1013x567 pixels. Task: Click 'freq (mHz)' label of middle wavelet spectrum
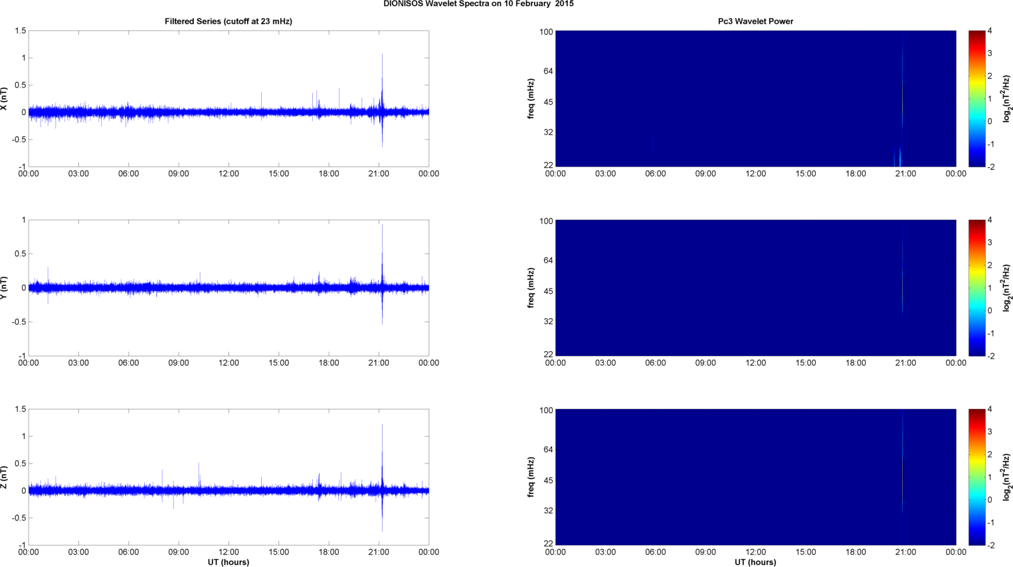tap(531, 288)
